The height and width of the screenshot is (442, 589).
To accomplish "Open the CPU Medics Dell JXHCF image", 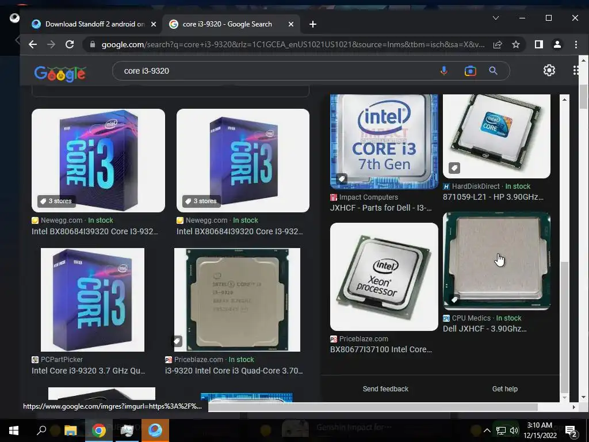I will coord(496,261).
